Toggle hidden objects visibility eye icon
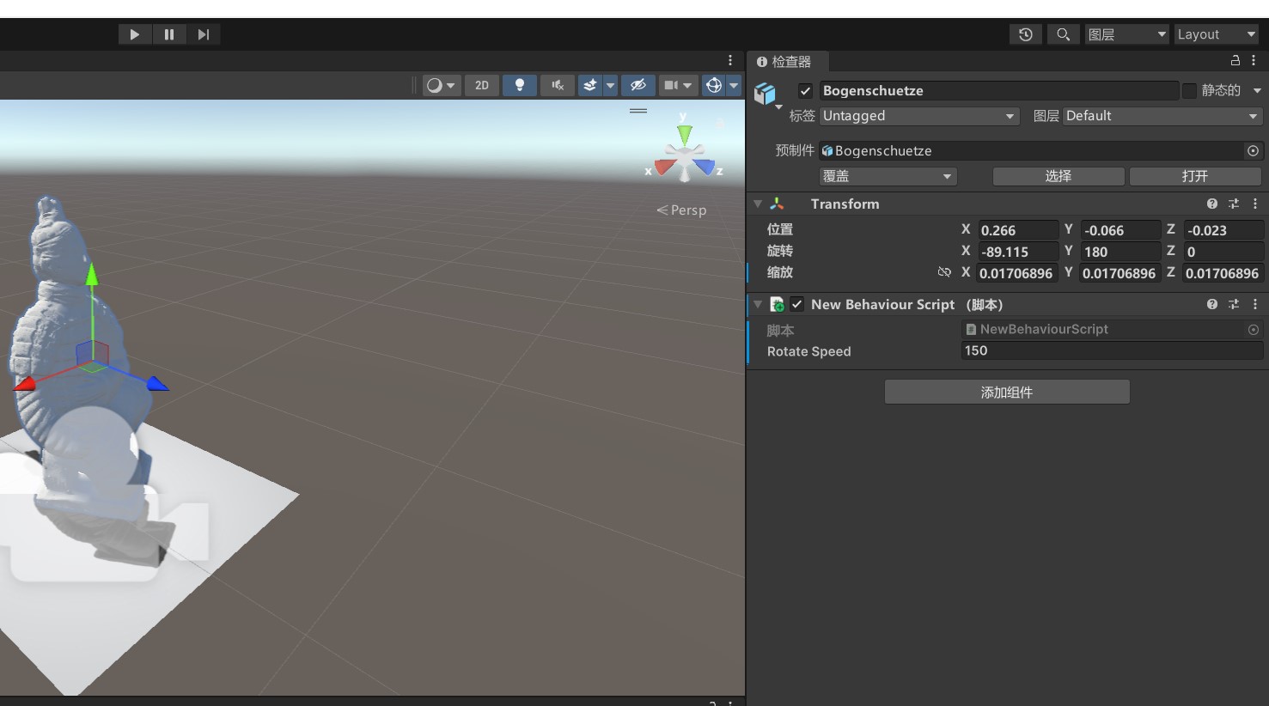Screen dimensions: 1269x706 [638, 85]
